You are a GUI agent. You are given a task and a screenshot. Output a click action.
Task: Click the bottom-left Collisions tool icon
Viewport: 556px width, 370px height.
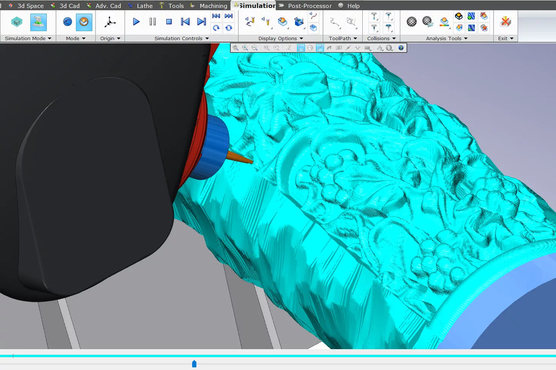374,28
